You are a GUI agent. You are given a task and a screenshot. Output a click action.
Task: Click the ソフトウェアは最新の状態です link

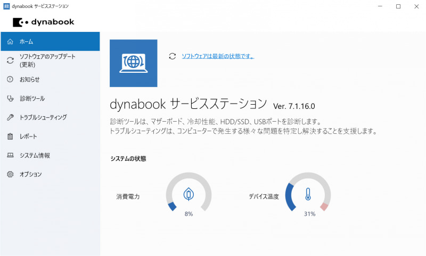tap(218, 56)
